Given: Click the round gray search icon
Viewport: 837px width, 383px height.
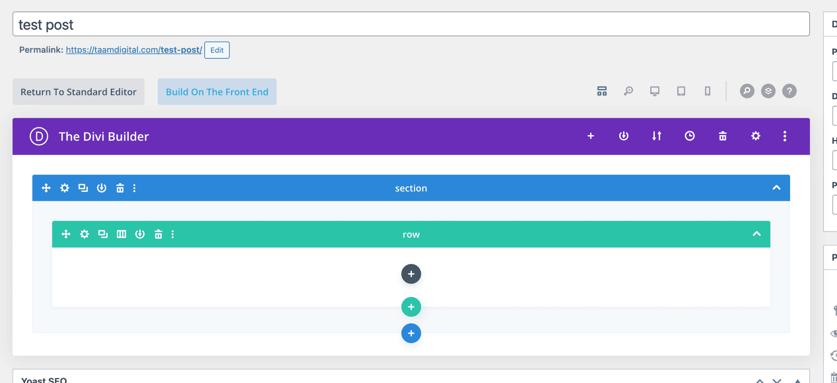Looking at the screenshot, I should tap(747, 91).
